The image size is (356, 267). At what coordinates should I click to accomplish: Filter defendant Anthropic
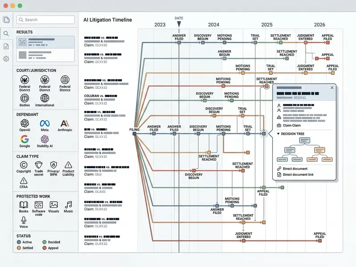click(65, 125)
